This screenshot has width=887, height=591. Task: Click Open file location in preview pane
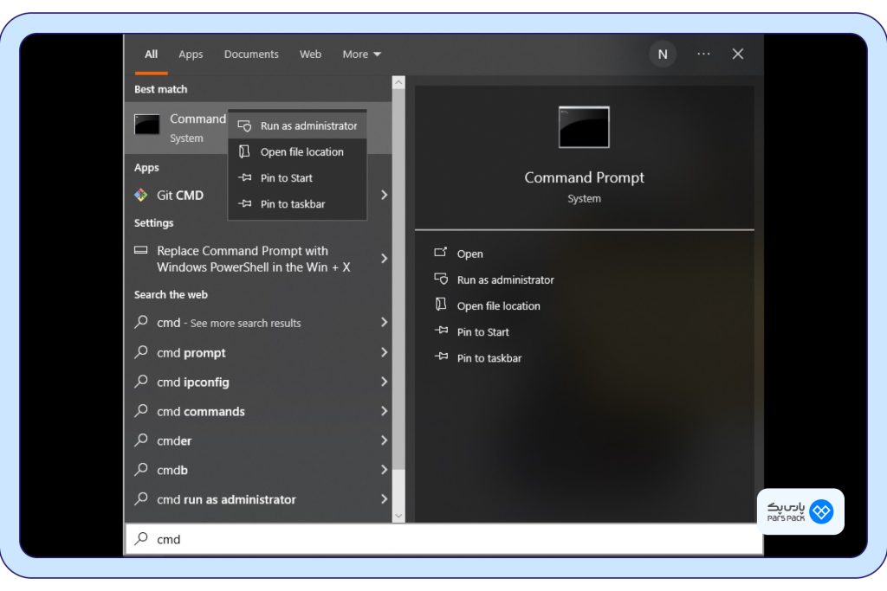(x=498, y=305)
